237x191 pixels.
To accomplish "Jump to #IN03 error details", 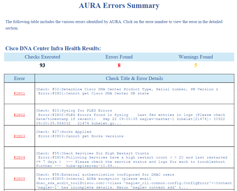I will pyautogui.click(x=19, y=136).
